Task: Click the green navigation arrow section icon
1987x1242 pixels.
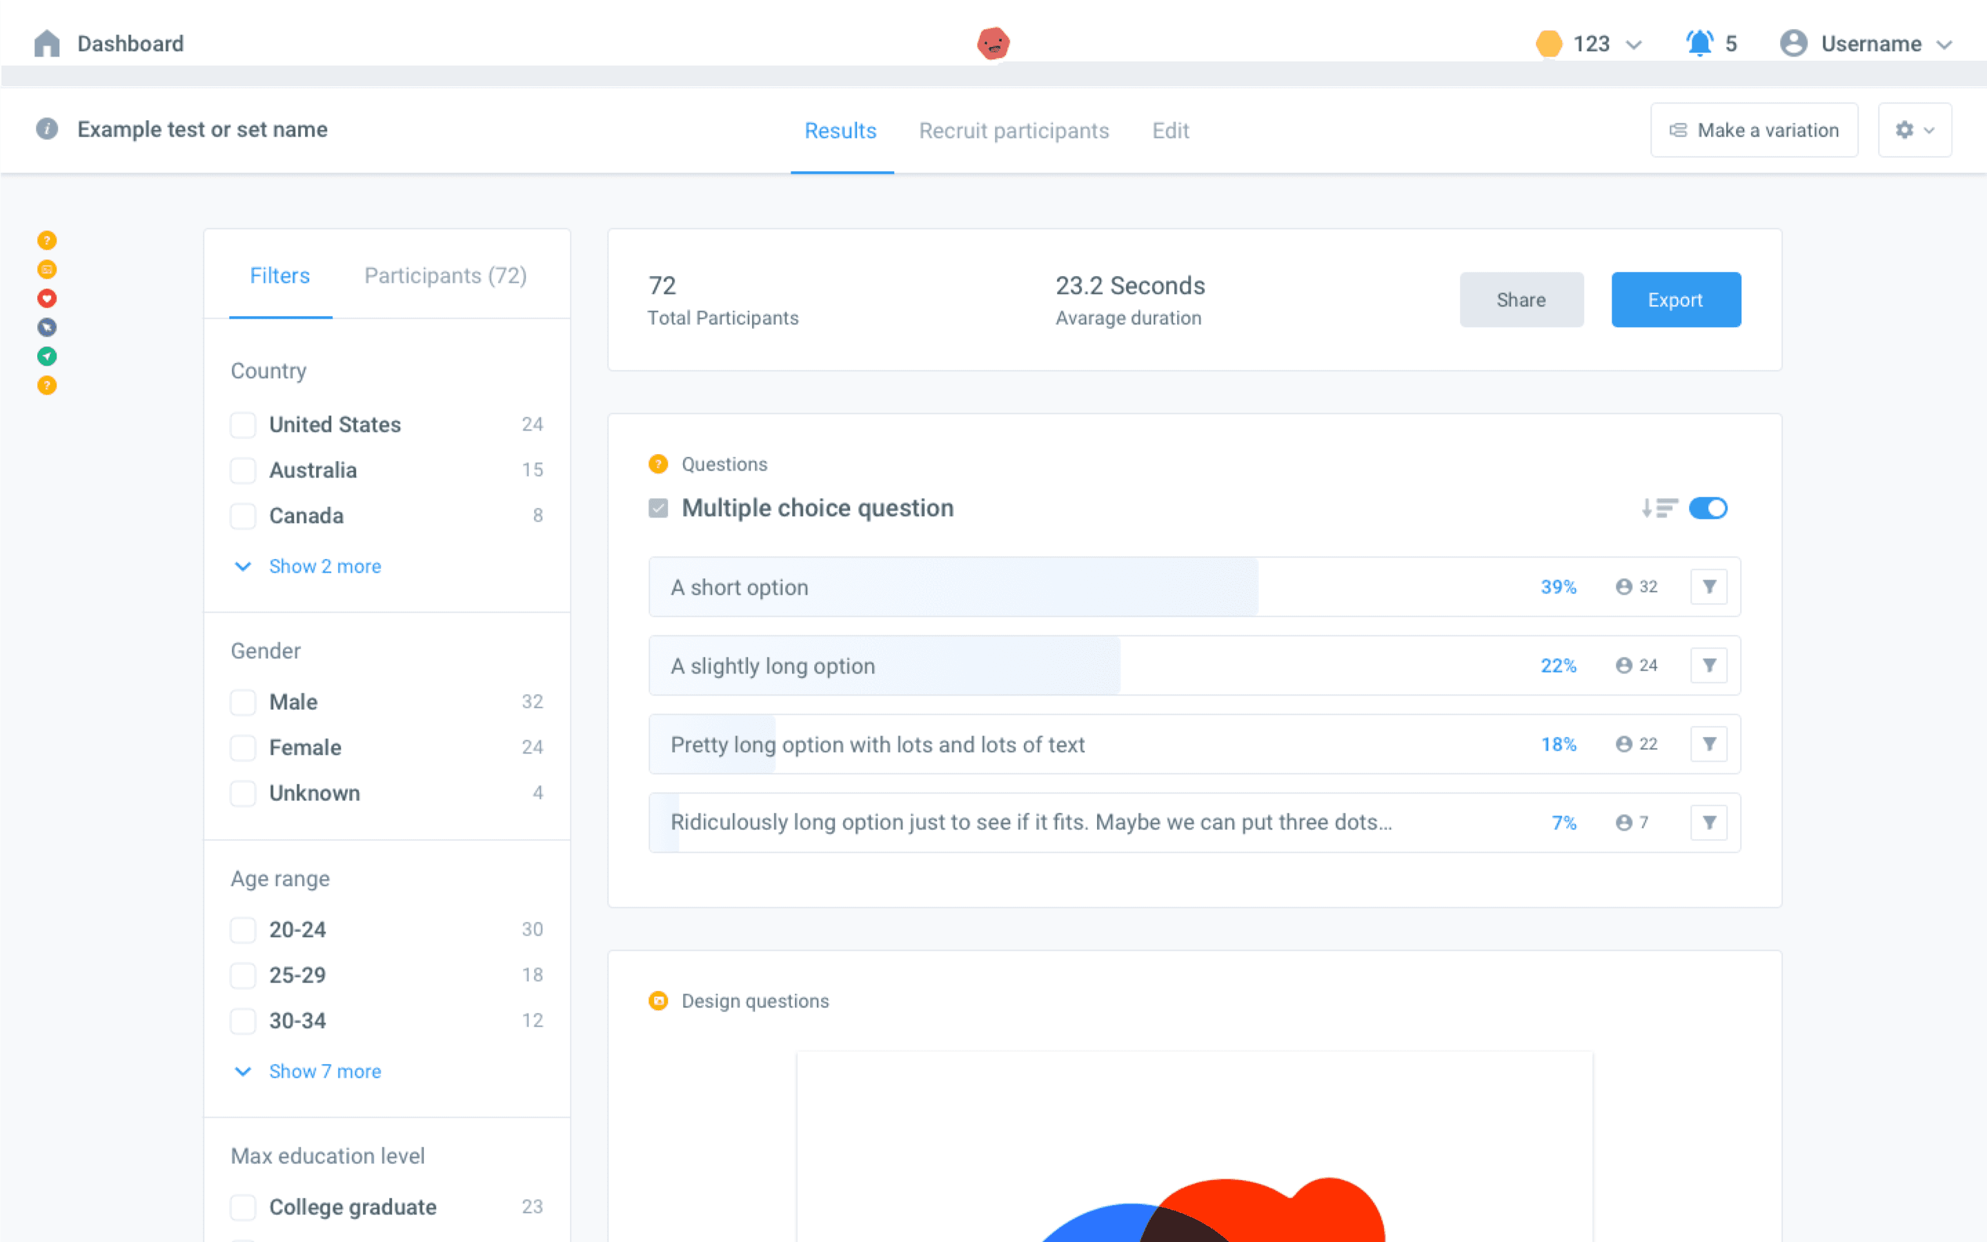Action: (47, 355)
